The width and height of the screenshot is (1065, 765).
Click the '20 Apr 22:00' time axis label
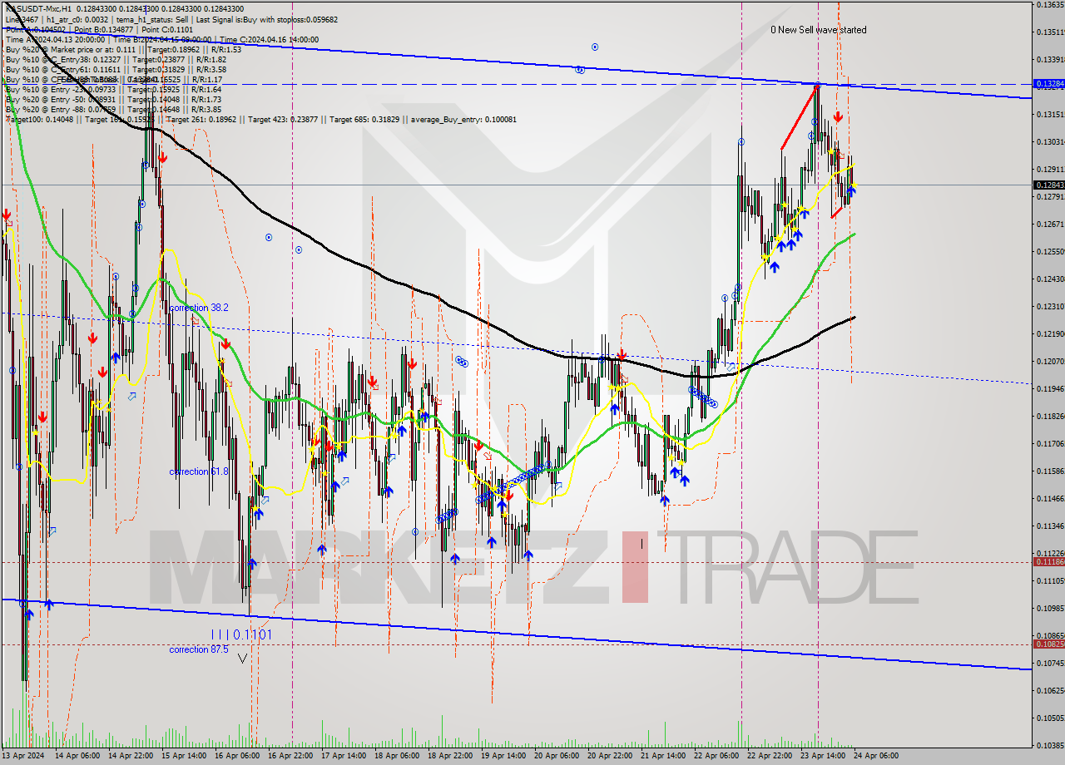(x=610, y=757)
